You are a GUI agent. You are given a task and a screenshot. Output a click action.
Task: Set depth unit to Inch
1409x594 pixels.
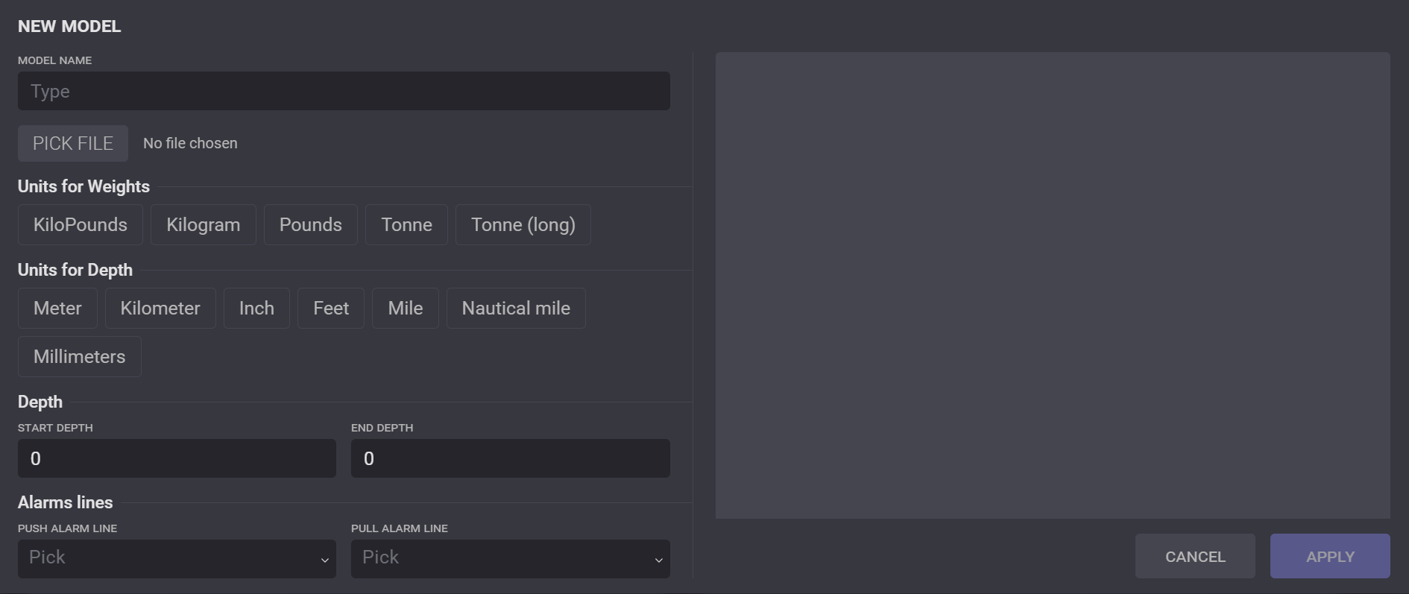[256, 309]
